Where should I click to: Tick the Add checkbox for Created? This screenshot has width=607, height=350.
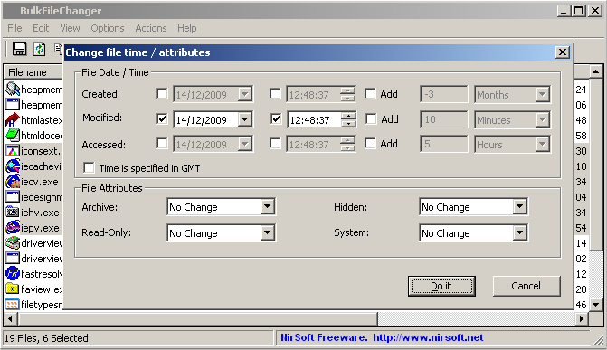[371, 94]
